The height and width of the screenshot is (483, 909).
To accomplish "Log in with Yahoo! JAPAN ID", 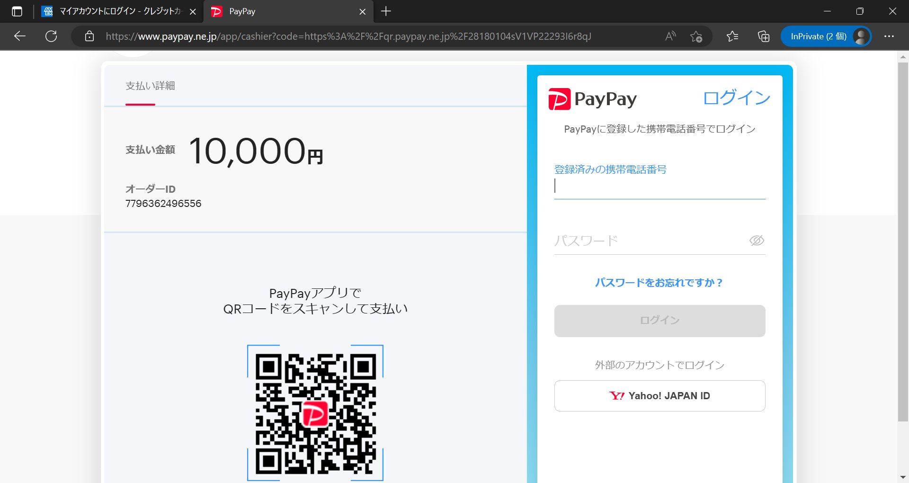I will (x=659, y=396).
